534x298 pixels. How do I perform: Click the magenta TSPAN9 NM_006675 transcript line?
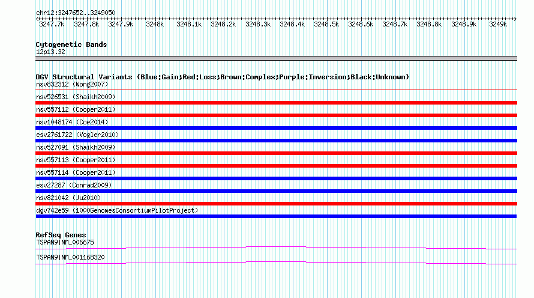pos(276,248)
